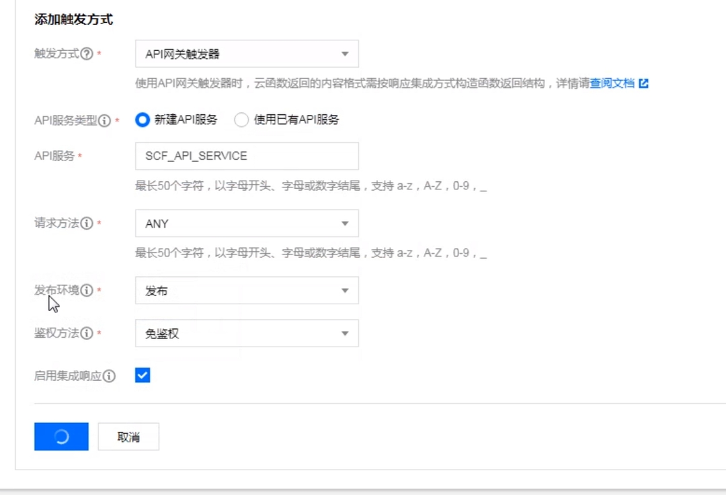Click info icon beside 请求方法 label
Image resolution: width=726 pixels, height=495 pixels.
coord(86,223)
